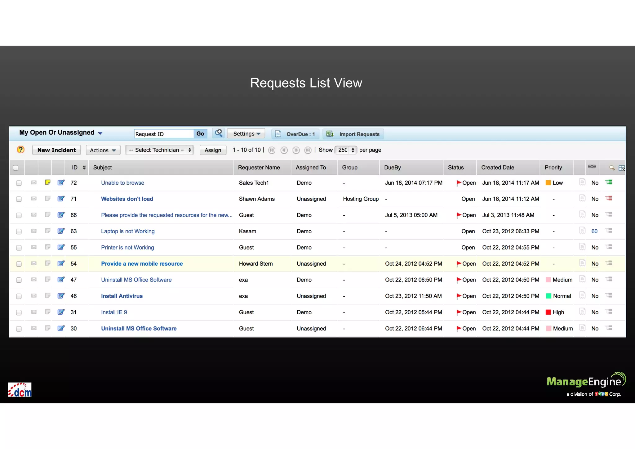Click the Assign button
635x449 pixels.
point(213,150)
